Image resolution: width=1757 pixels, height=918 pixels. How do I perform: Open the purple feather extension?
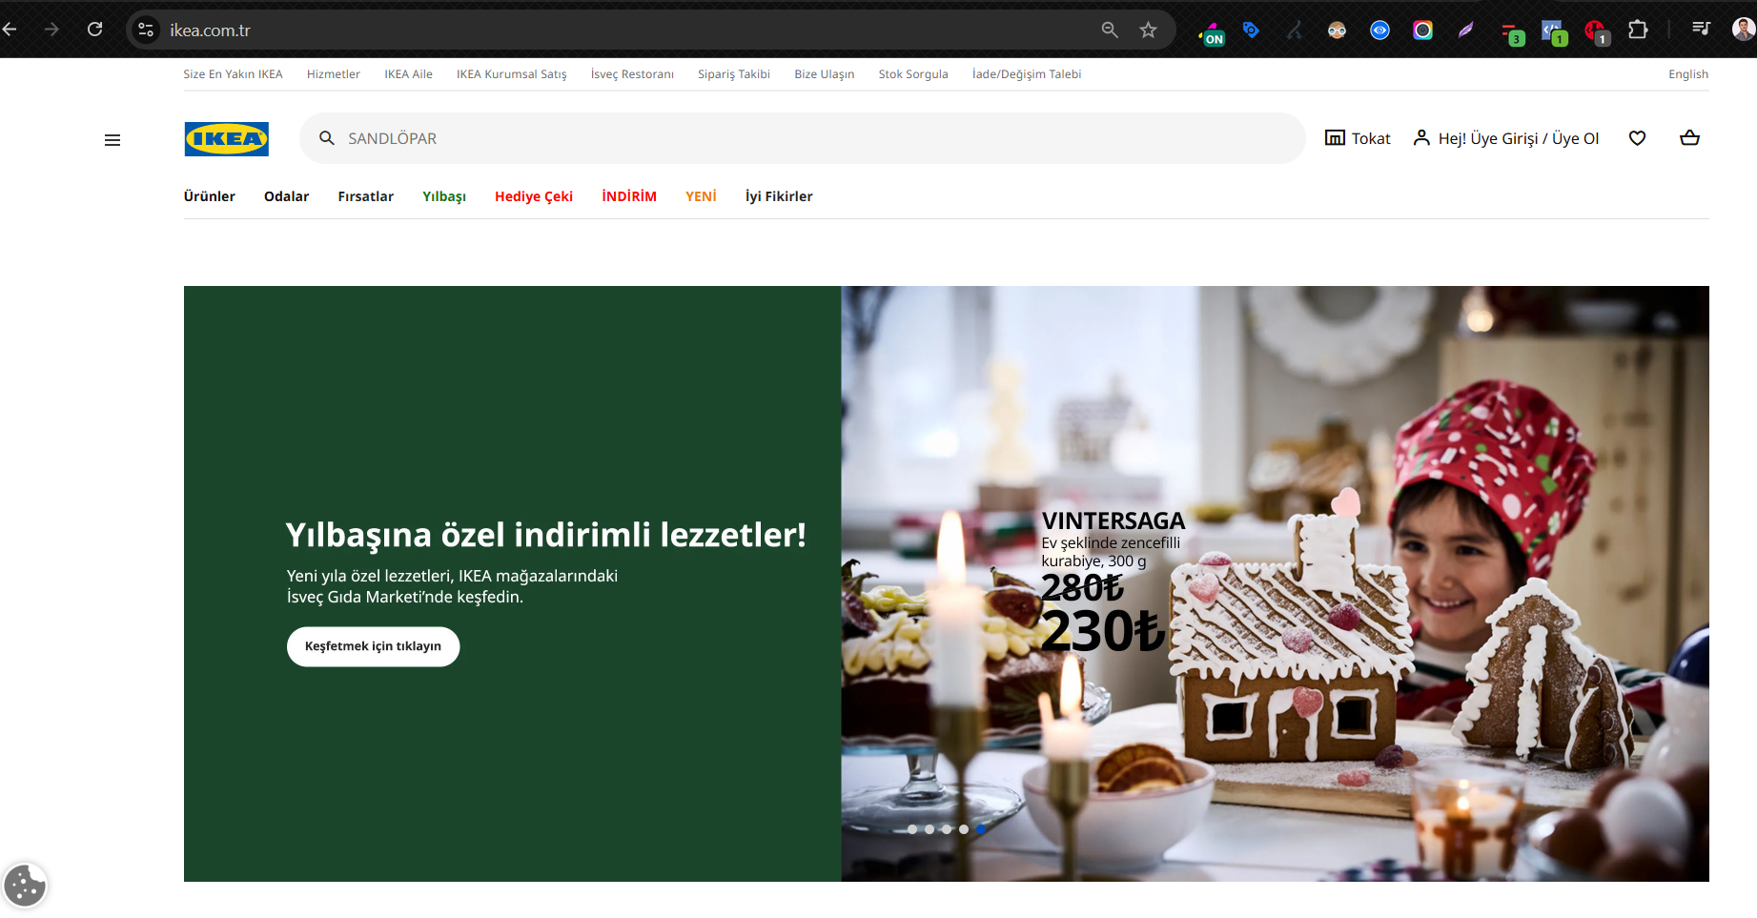tap(1465, 31)
